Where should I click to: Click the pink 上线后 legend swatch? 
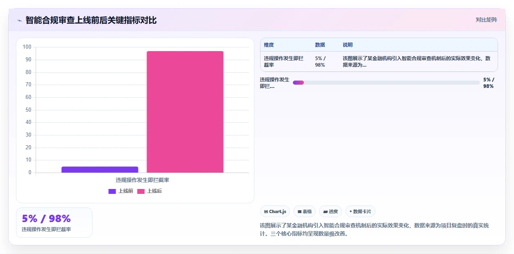[x=141, y=191]
